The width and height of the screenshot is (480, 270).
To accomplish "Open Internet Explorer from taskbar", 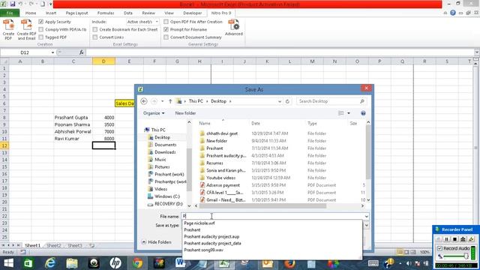I will pyautogui.click(x=50, y=263).
